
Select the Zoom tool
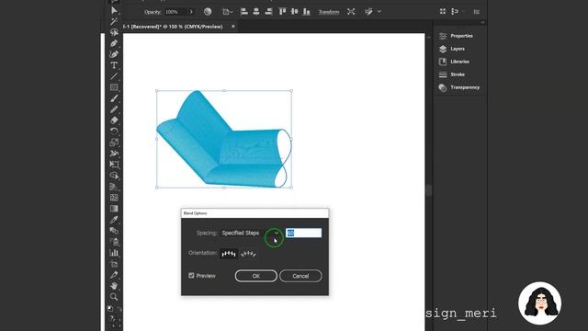[114, 297]
